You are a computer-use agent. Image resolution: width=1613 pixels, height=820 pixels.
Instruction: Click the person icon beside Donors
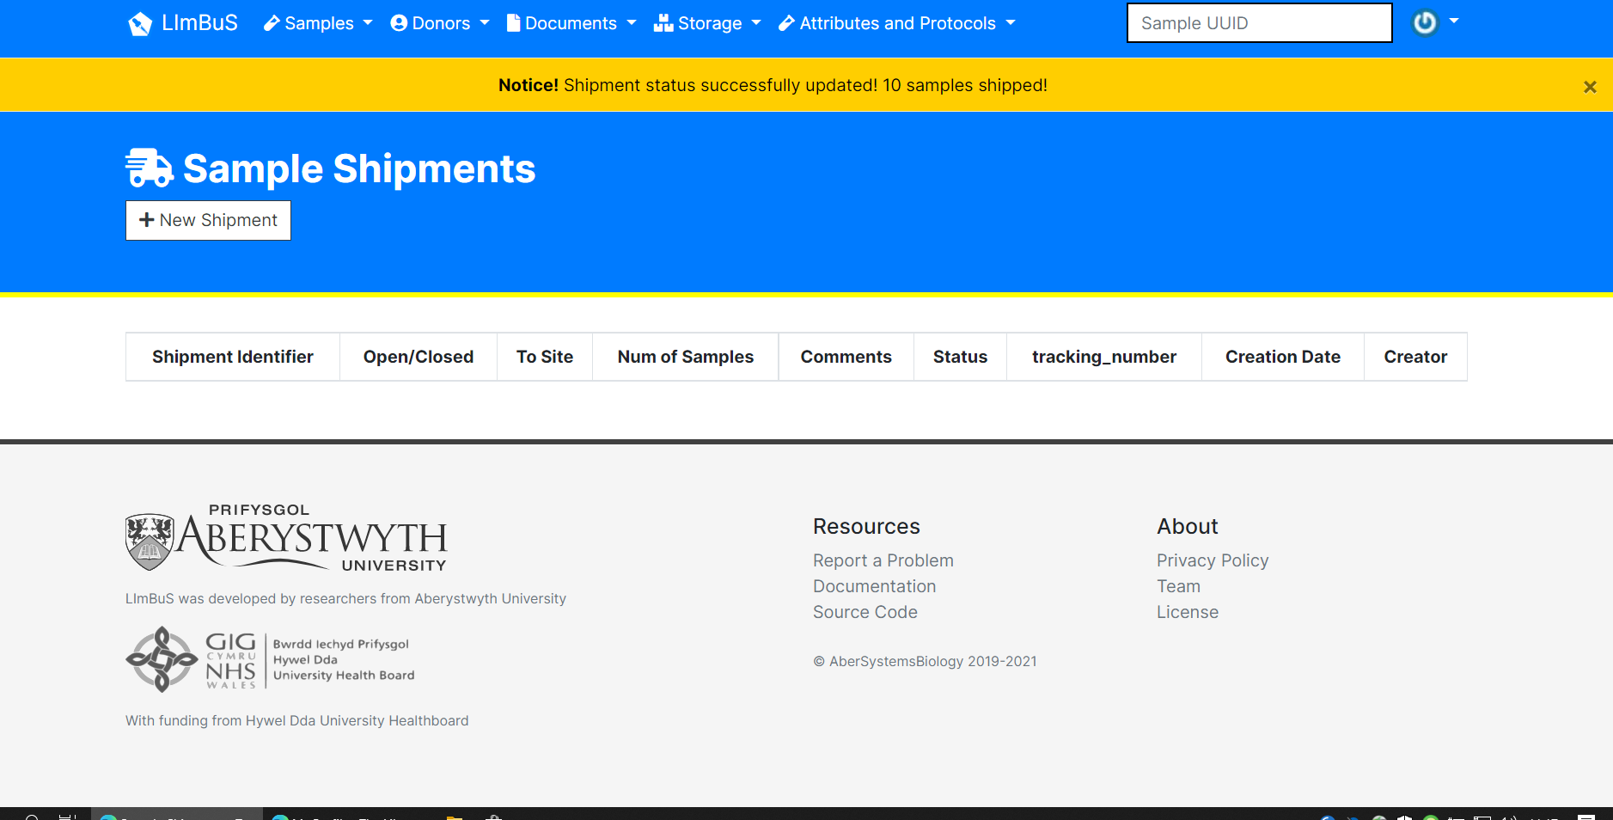[x=399, y=23]
